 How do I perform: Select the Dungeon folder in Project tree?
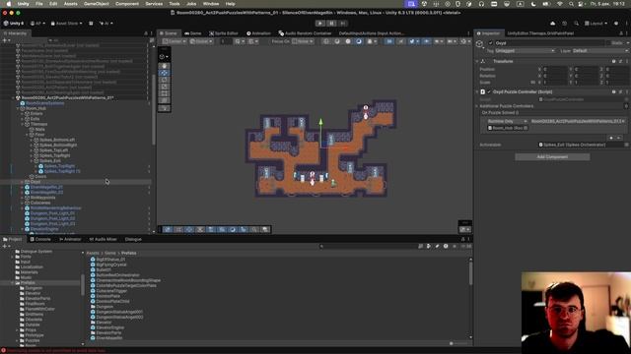[34, 288]
